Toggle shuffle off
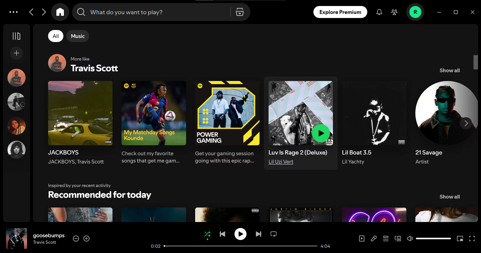 tap(207, 234)
